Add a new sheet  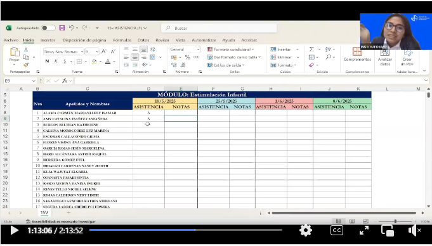pos(69,212)
